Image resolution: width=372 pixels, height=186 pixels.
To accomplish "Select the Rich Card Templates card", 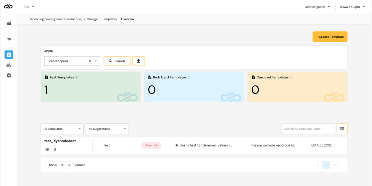I will click(x=194, y=87).
